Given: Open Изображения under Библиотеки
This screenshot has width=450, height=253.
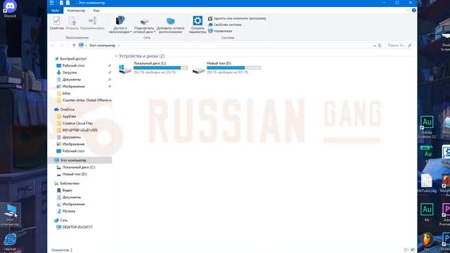Looking at the screenshot, I should point(73,204).
